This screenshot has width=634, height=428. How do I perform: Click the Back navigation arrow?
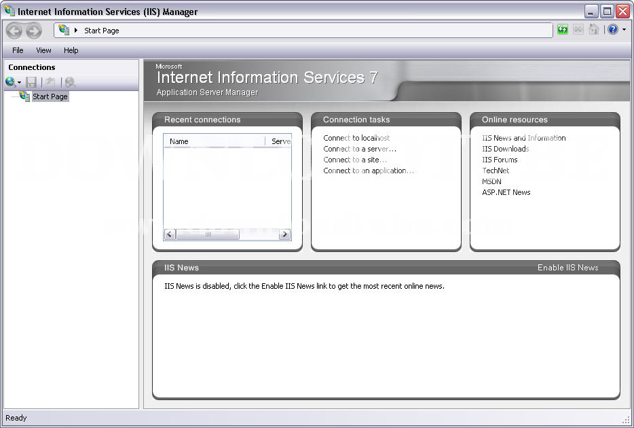14,30
